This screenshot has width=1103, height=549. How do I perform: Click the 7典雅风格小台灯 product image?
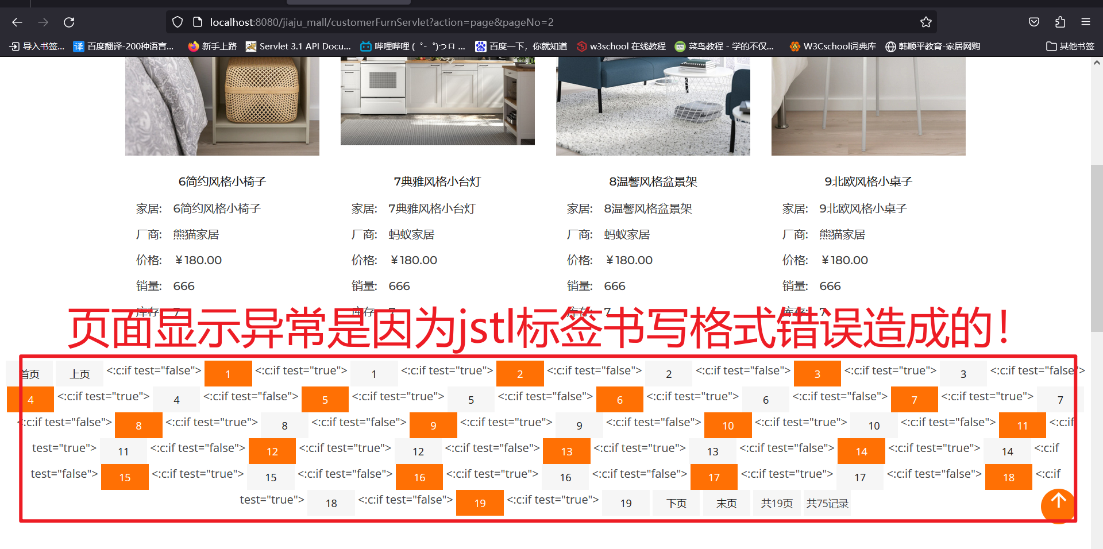[438, 101]
